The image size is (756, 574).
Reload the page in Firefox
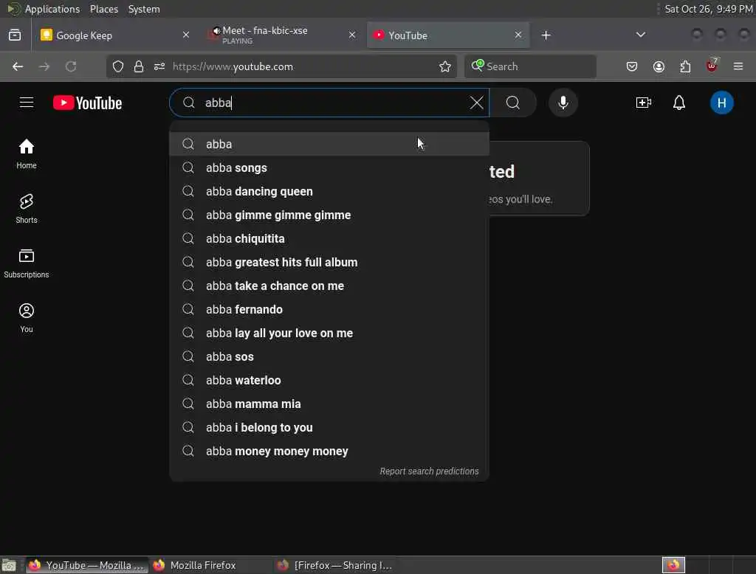pyautogui.click(x=71, y=66)
